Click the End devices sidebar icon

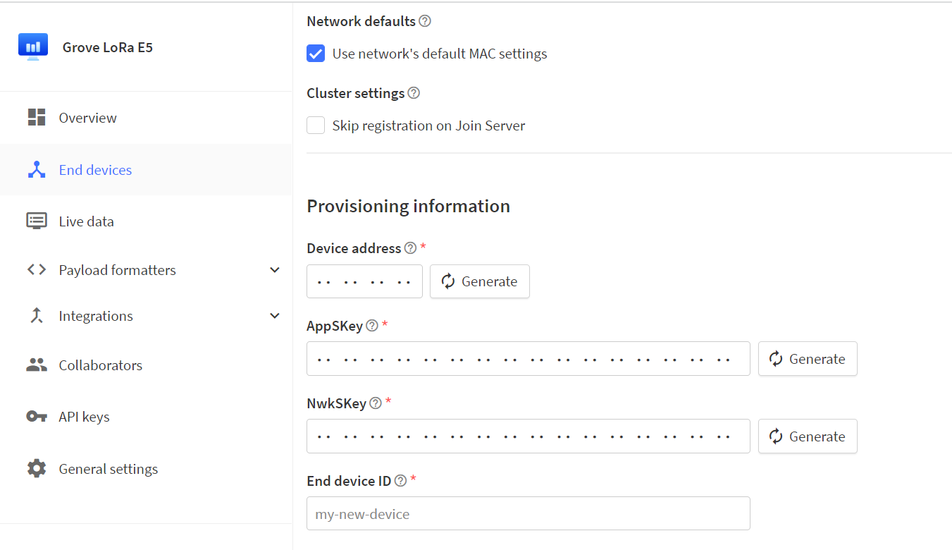36,169
